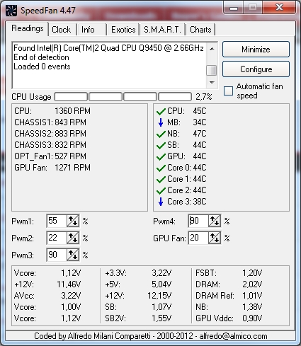Click the 'AVcc: 3,22V' voltage reading
Screen dimensions: 301x346
[x=47, y=296]
